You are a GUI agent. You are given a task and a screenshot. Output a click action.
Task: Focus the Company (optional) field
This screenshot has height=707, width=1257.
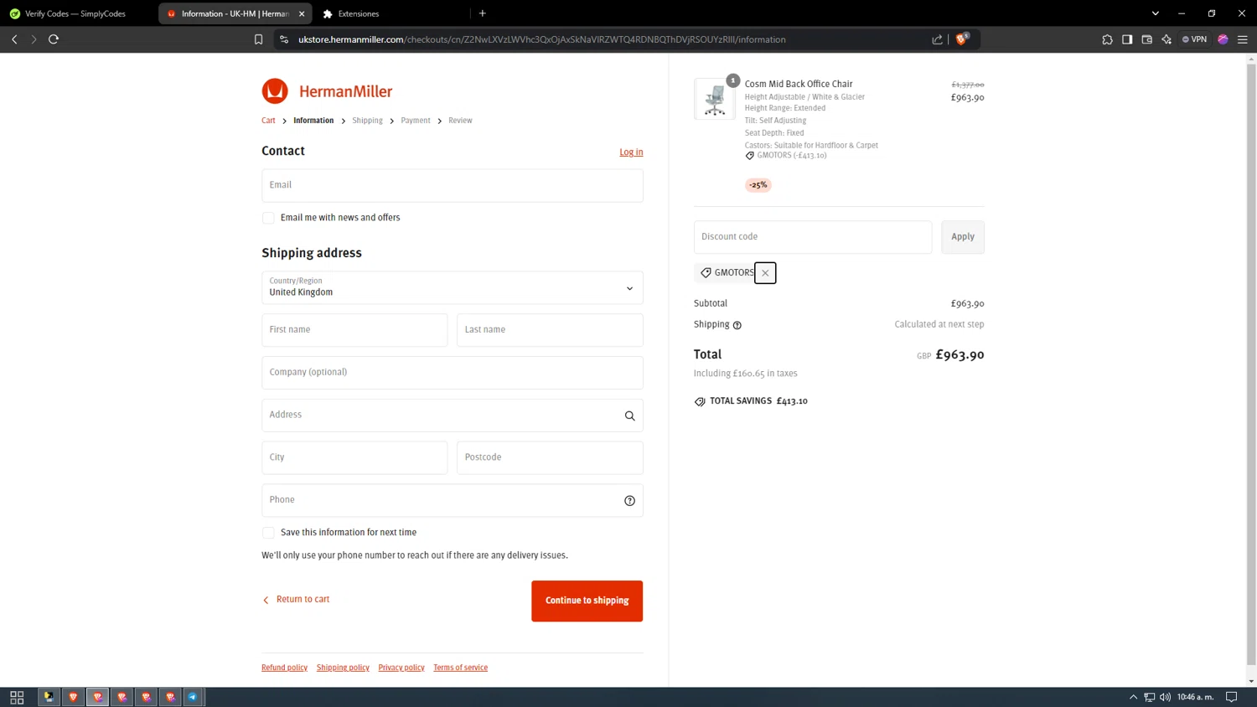point(453,373)
